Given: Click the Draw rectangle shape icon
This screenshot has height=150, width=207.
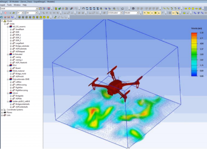Looking at the screenshot, I should [x=186, y=9].
